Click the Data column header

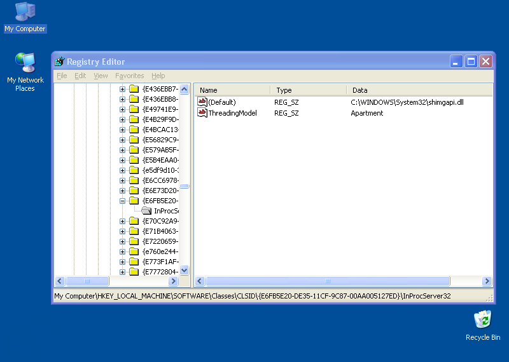[x=419, y=90]
